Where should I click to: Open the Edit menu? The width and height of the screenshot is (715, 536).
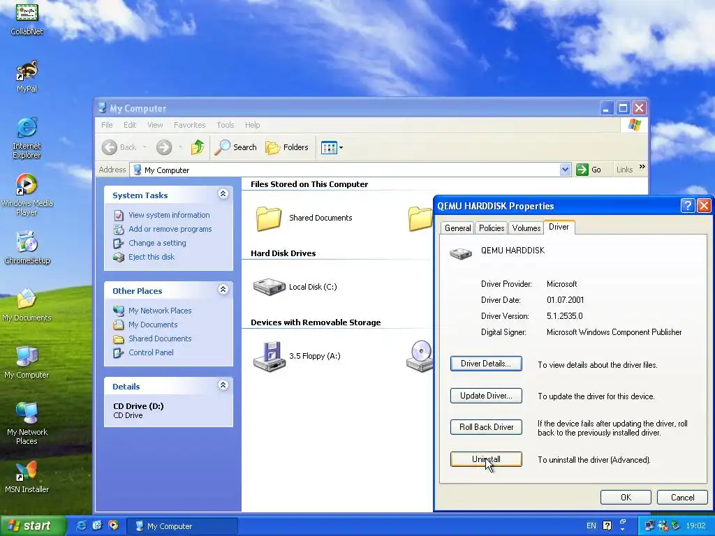point(129,125)
